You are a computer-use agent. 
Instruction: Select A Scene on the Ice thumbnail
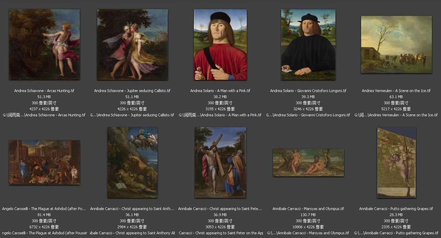tap(396, 44)
